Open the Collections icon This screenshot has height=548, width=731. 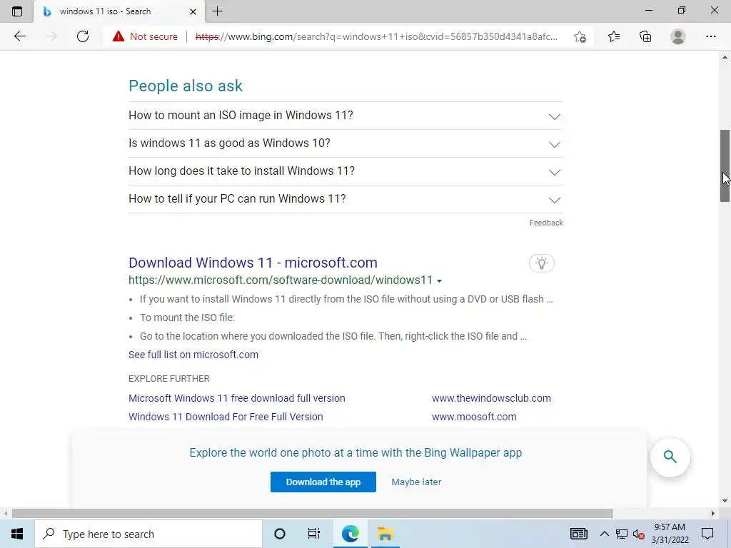[x=645, y=36]
